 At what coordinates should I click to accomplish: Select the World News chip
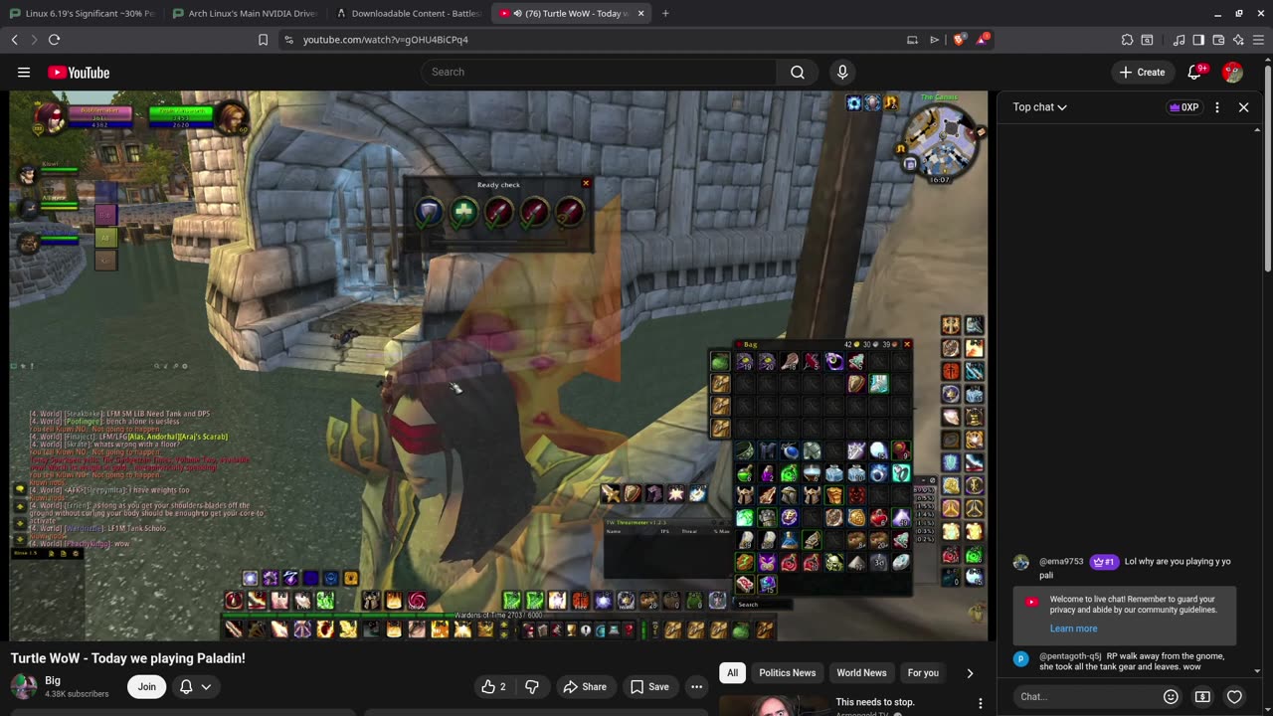click(861, 673)
